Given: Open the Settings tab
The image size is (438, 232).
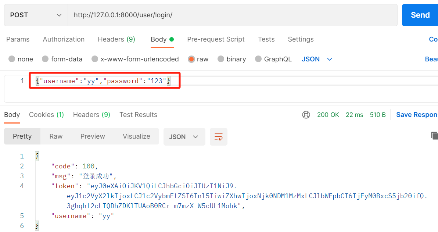Looking at the screenshot, I should pos(301,39).
